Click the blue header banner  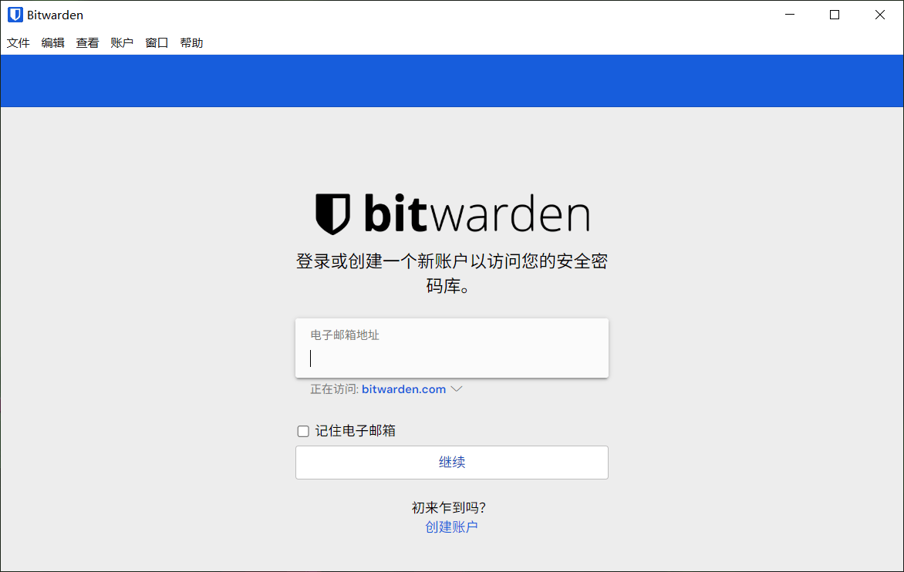[x=452, y=81]
